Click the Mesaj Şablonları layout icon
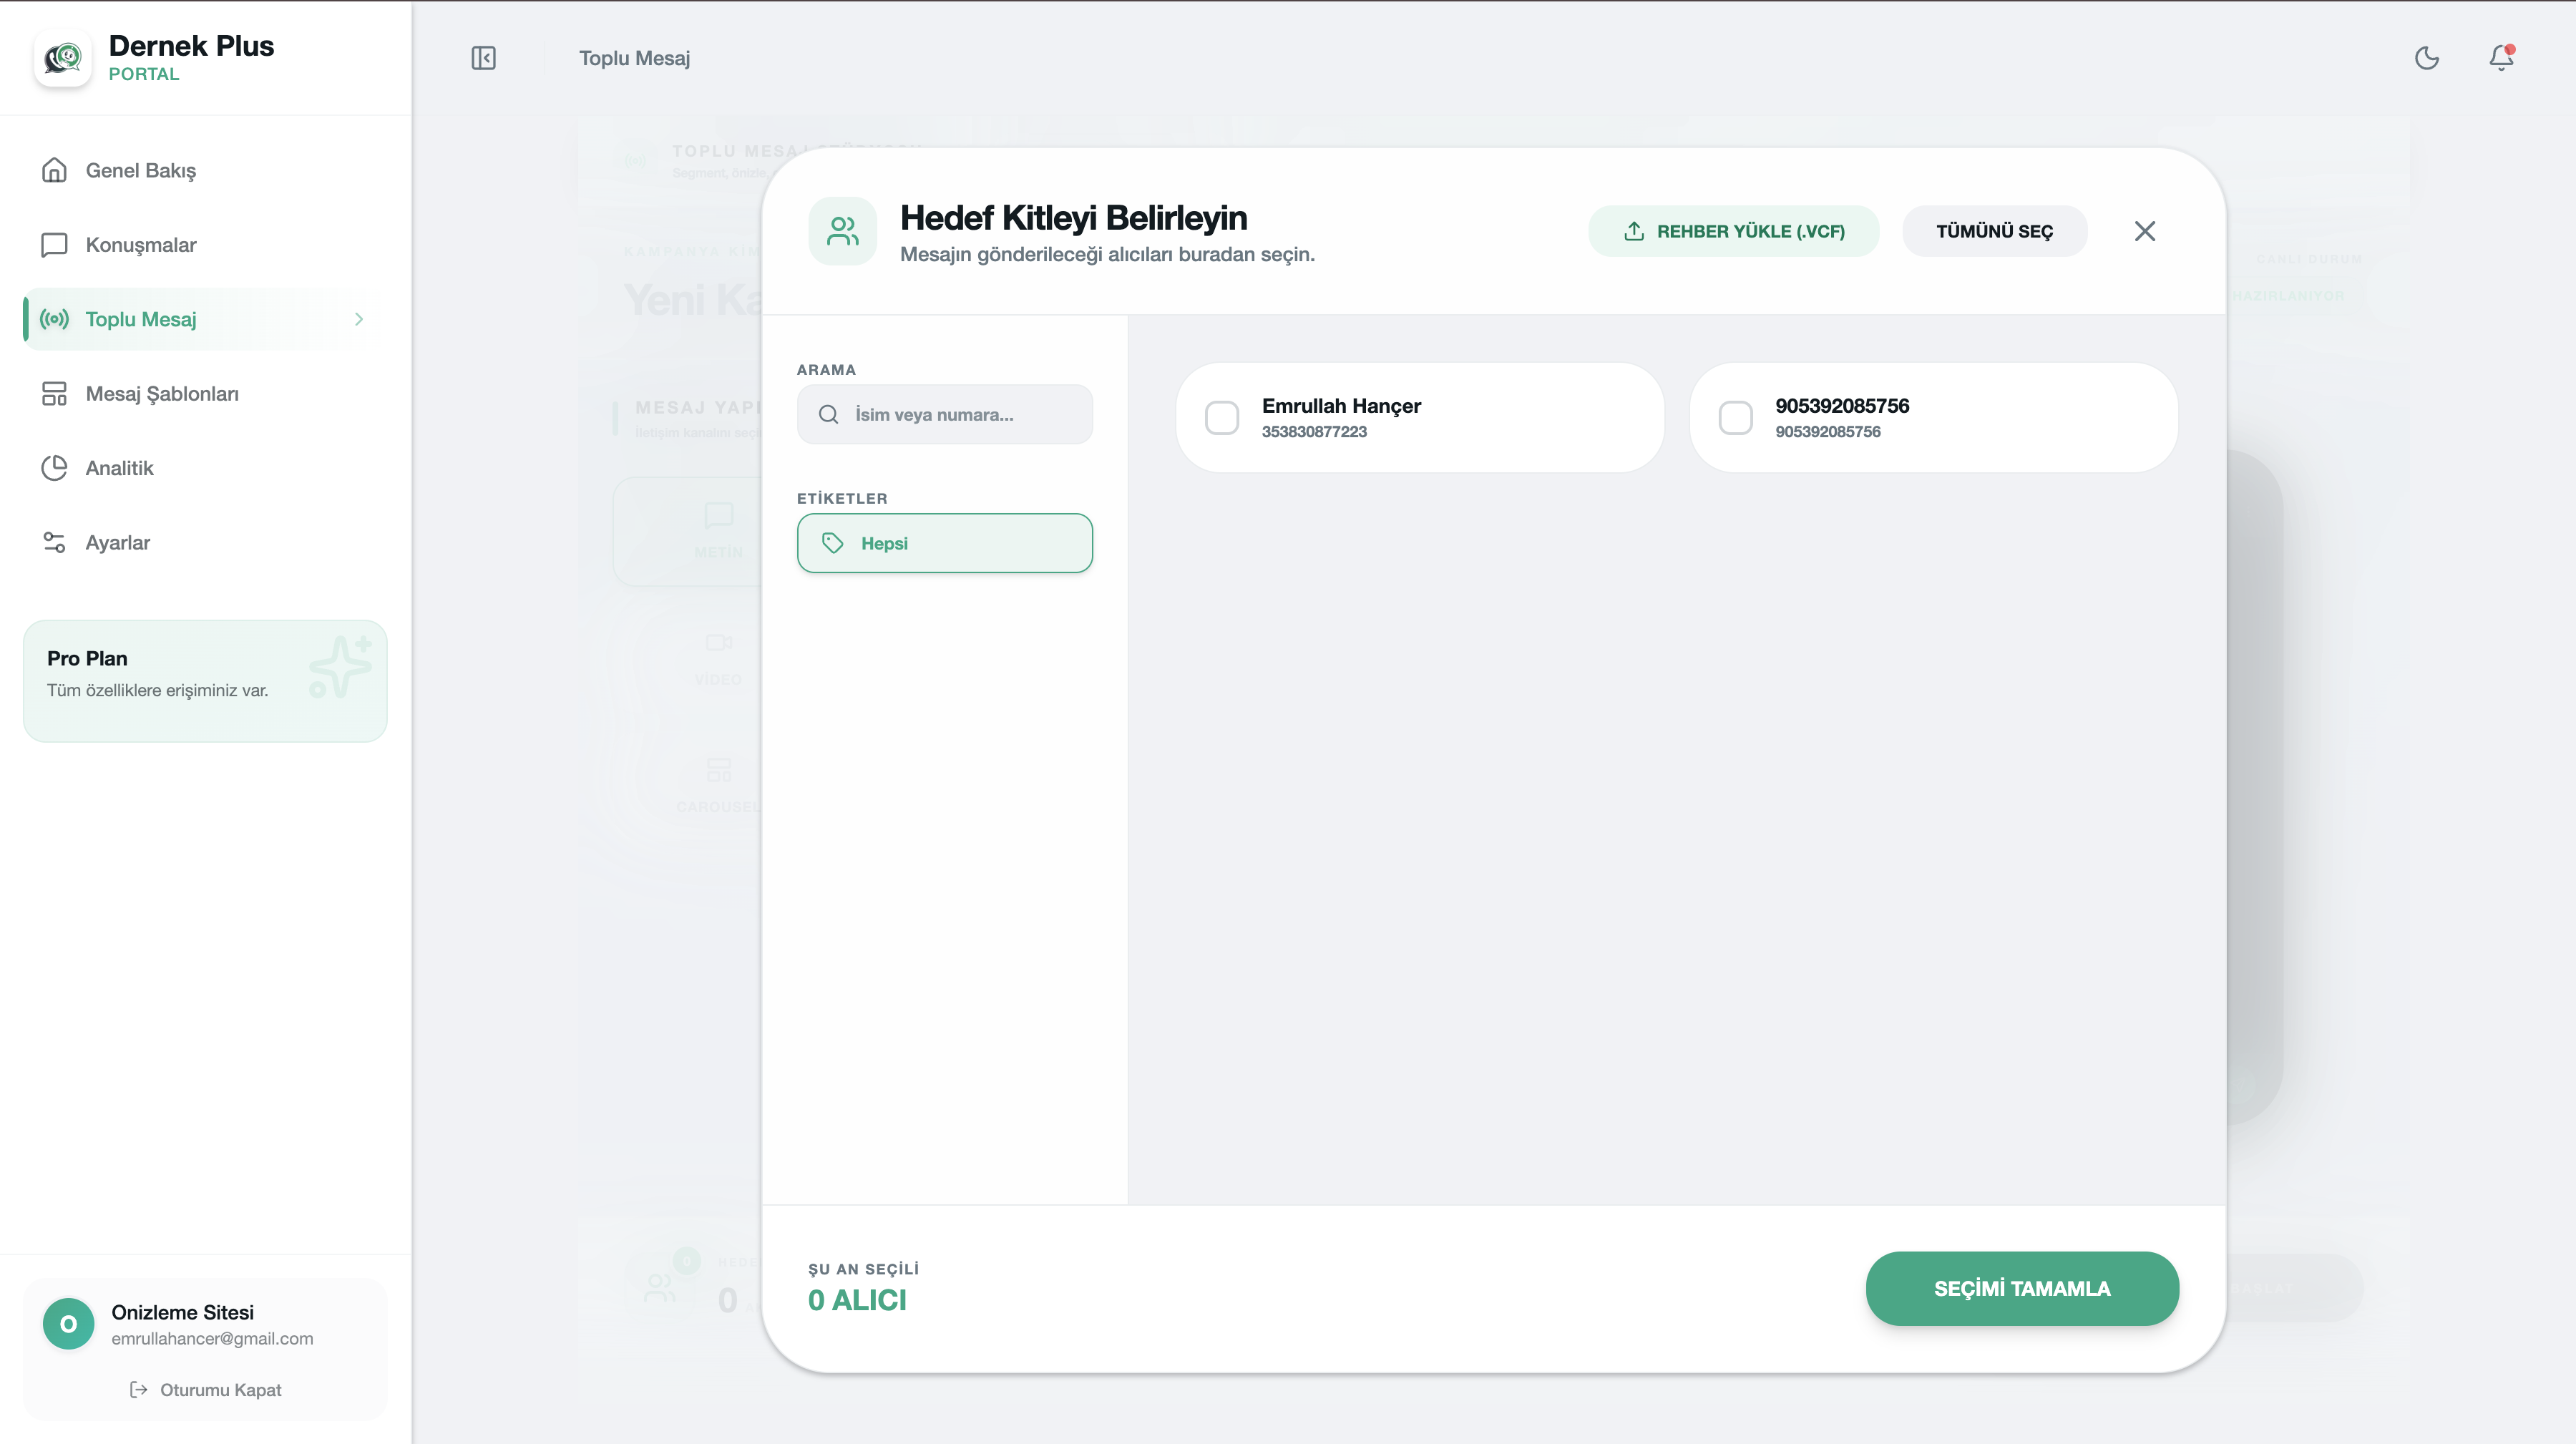The width and height of the screenshot is (2576, 1444). (54, 394)
